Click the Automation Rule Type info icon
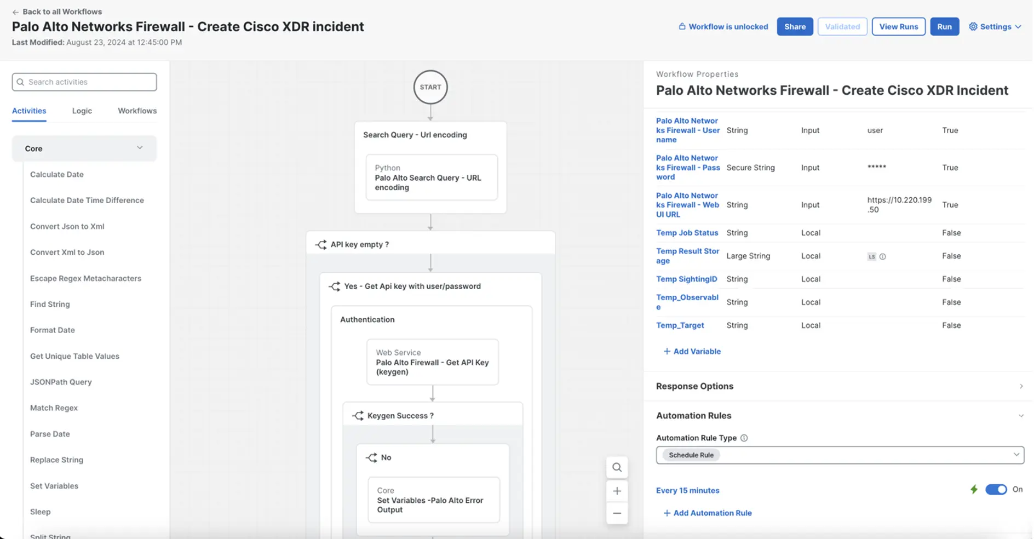 744,438
